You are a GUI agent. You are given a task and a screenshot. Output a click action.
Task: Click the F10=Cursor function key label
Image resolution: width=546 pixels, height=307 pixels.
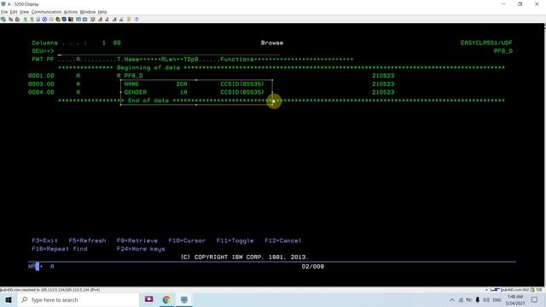[x=187, y=240]
